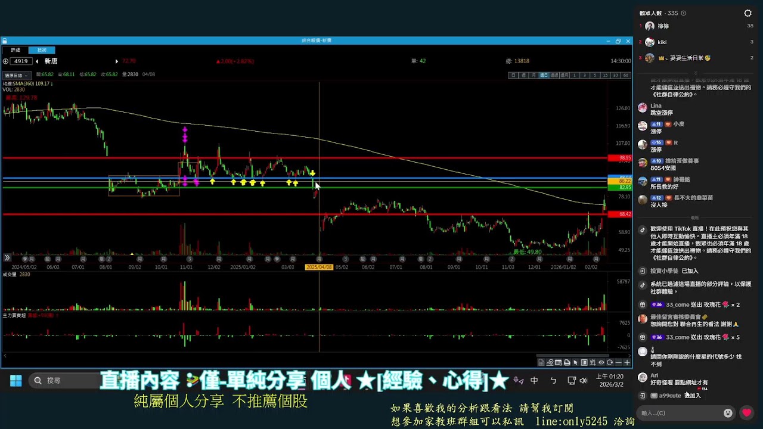Click the viewer count info icon
Image resolution: width=763 pixels, height=429 pixels.
coord(684,13)
